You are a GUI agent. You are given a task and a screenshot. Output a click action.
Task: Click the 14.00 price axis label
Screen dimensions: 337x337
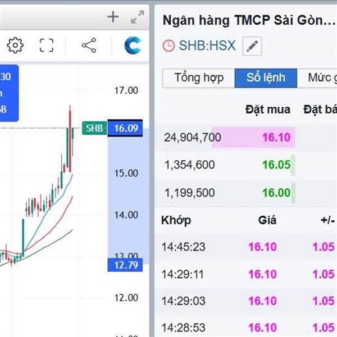click(x=126, y=215)
